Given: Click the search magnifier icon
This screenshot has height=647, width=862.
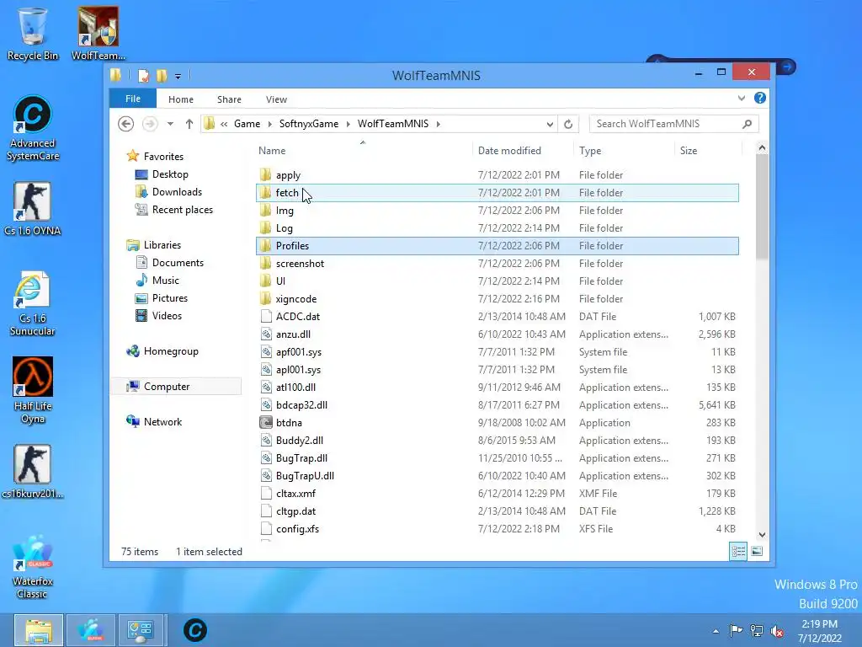Looking at the screenshot, I should click(748, 124).
